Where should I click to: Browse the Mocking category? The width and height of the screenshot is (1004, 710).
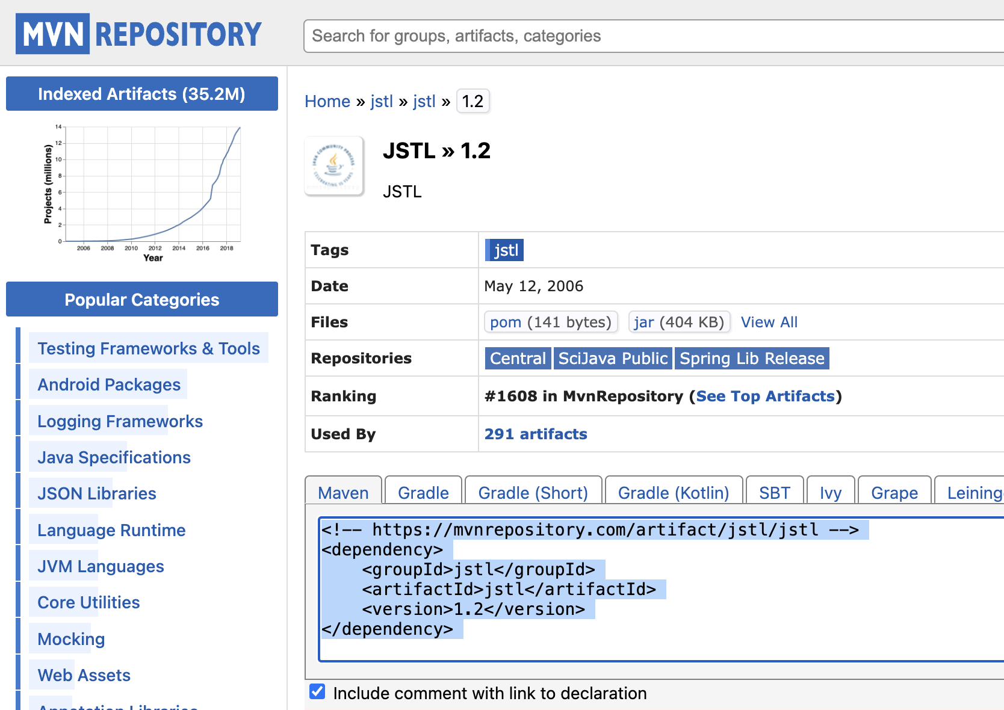click(x=71, y=639)
